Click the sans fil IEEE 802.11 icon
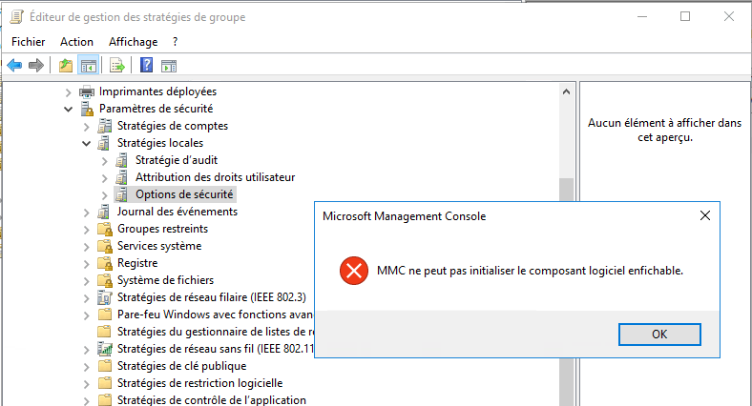 click(105, 349)
